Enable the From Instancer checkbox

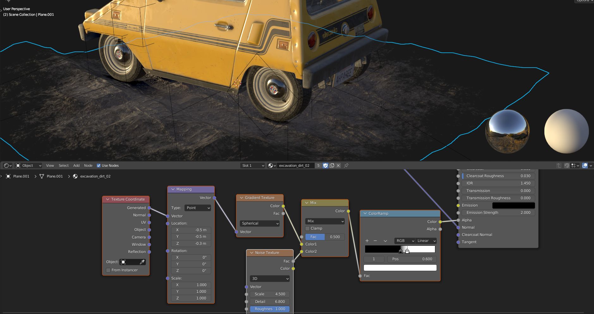(x=108, y=270)
